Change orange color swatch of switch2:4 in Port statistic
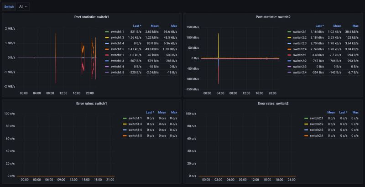Viewport: 365px width, 187px height. [x=289, y=49]
